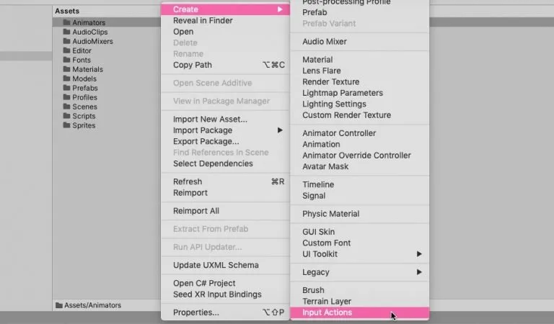Expand the UI Toolkit submenu arrow

(x=419, y=254)
